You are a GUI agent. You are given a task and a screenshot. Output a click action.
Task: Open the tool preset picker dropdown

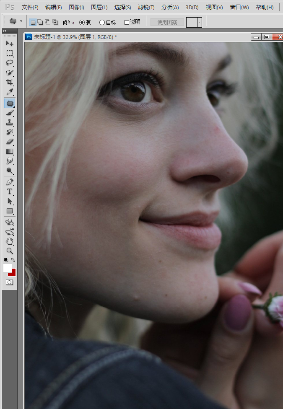click(x=21, y=21)
